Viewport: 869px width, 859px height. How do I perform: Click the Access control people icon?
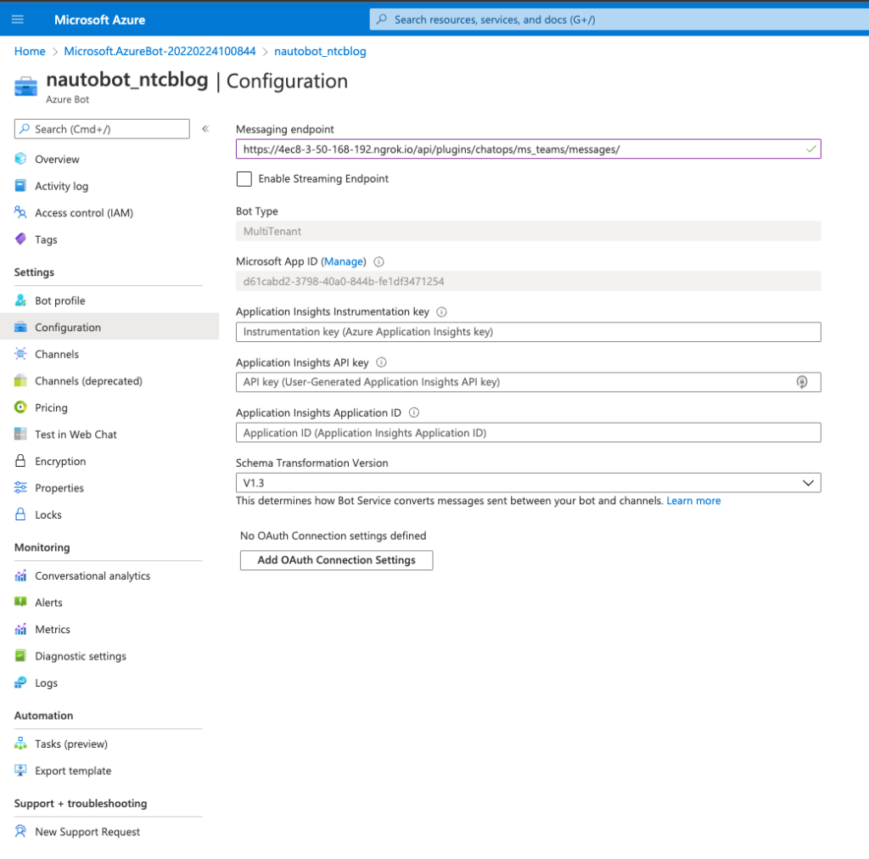click(20, 212)
